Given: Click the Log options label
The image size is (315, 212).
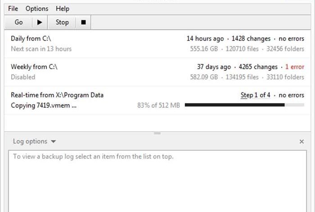Looking at the screenshot, I should tap(30, 141).
